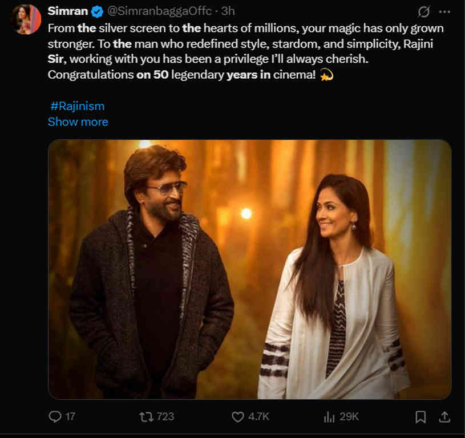Repost the tweet using the arrows icon
Image resolution: width=465 pixels, height=438 pixels.
(146, 417)
